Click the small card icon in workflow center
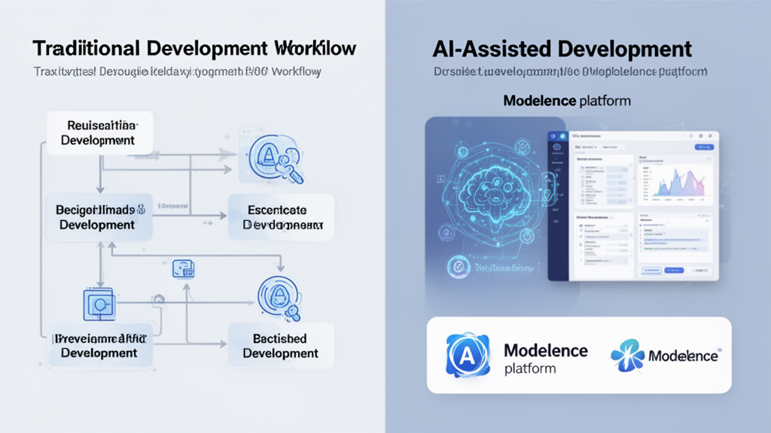This screenshot has height=433, width=771. [183, 269]
